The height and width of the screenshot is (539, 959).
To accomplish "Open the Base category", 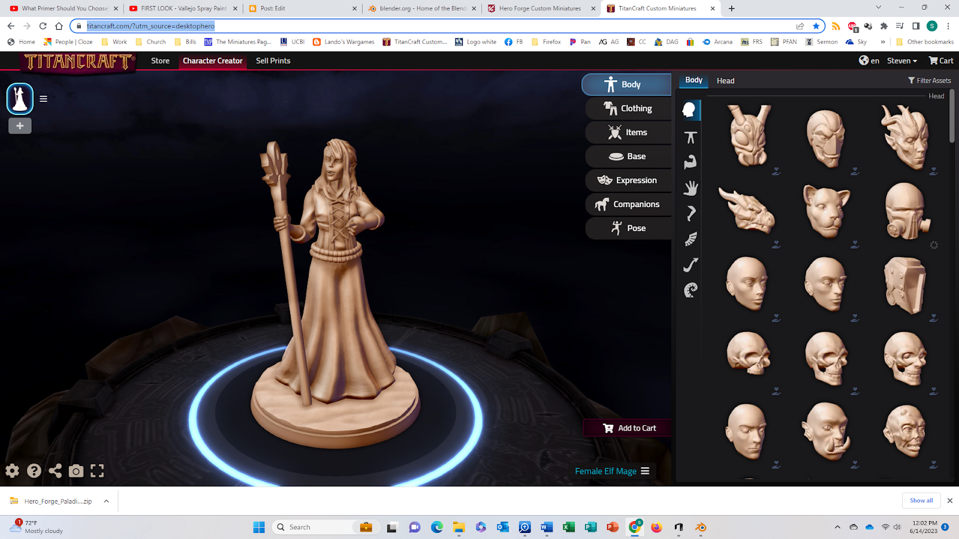I will tap(628, 156).
